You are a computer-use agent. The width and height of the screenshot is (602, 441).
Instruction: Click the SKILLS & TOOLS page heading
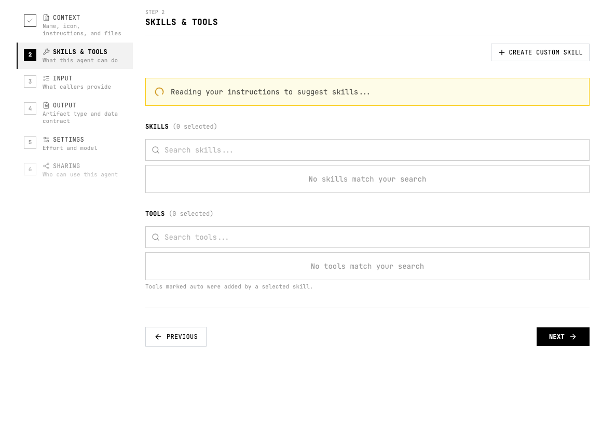(181, 22)
